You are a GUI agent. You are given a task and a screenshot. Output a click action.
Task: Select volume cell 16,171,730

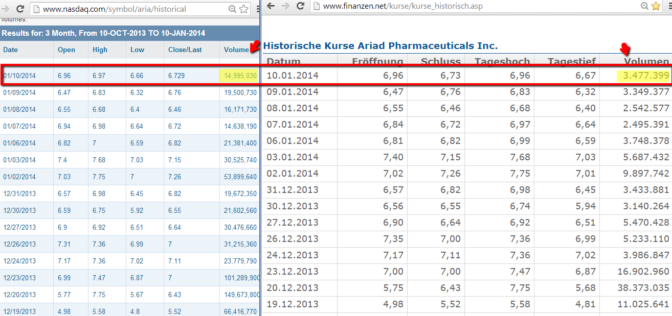point(240,109)
